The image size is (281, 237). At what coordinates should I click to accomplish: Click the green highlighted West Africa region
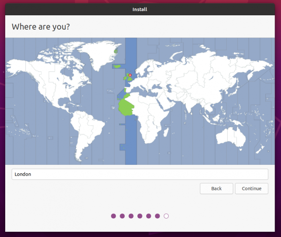[128, 106]
